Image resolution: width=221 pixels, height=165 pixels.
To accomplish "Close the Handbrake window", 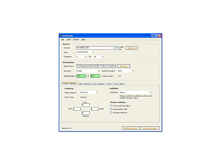I will (160, 36).
